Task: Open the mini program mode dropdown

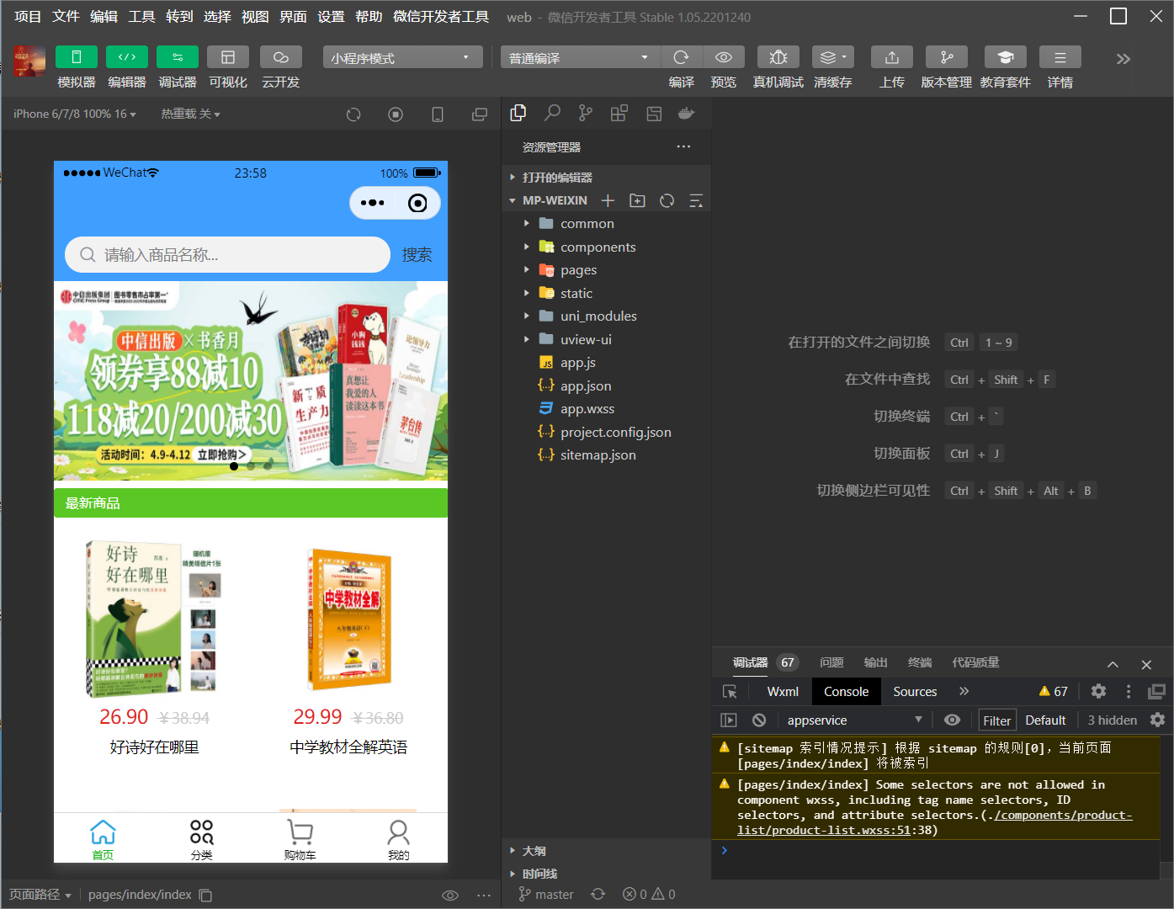Action: tap(402, 57)
